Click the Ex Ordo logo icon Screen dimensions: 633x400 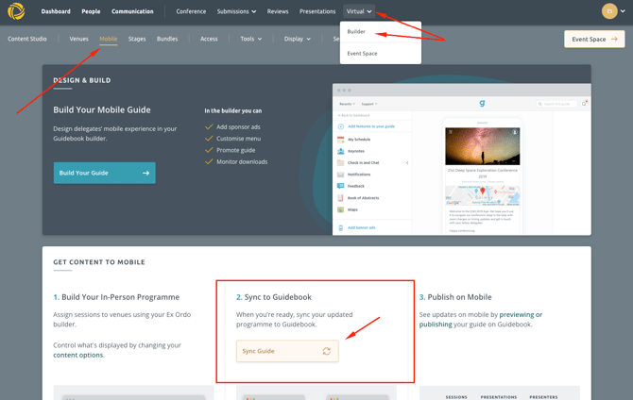pos(16,12)
